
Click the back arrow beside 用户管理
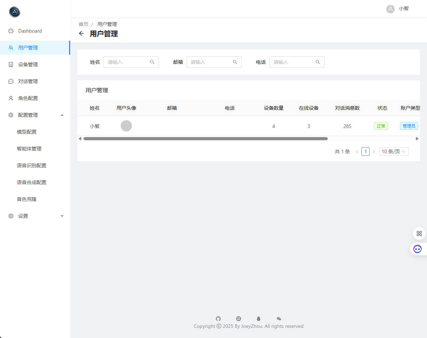[x=81, y=33]
